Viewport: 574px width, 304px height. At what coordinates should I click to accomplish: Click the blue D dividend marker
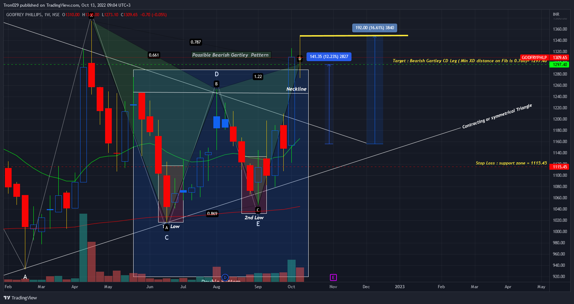coord(225,278)
